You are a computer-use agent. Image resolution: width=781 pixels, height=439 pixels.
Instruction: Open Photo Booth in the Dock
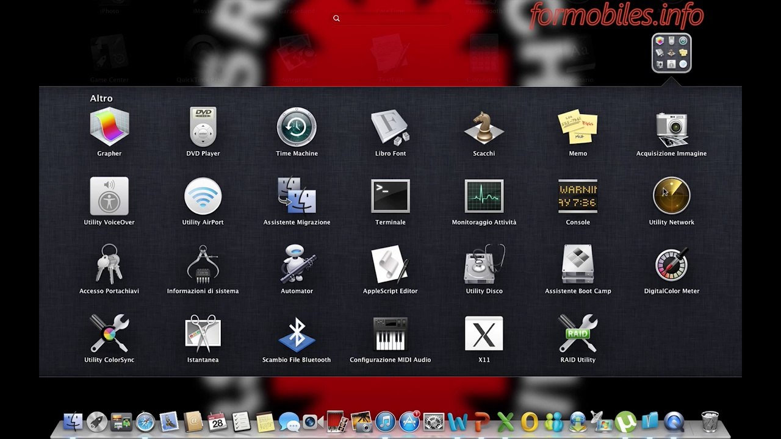point(337,421)
